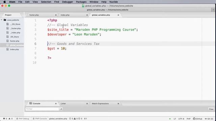Screen dimensions: 216x121
Task: Collapse the www_website folder
Action: click(x=1, y=20)
